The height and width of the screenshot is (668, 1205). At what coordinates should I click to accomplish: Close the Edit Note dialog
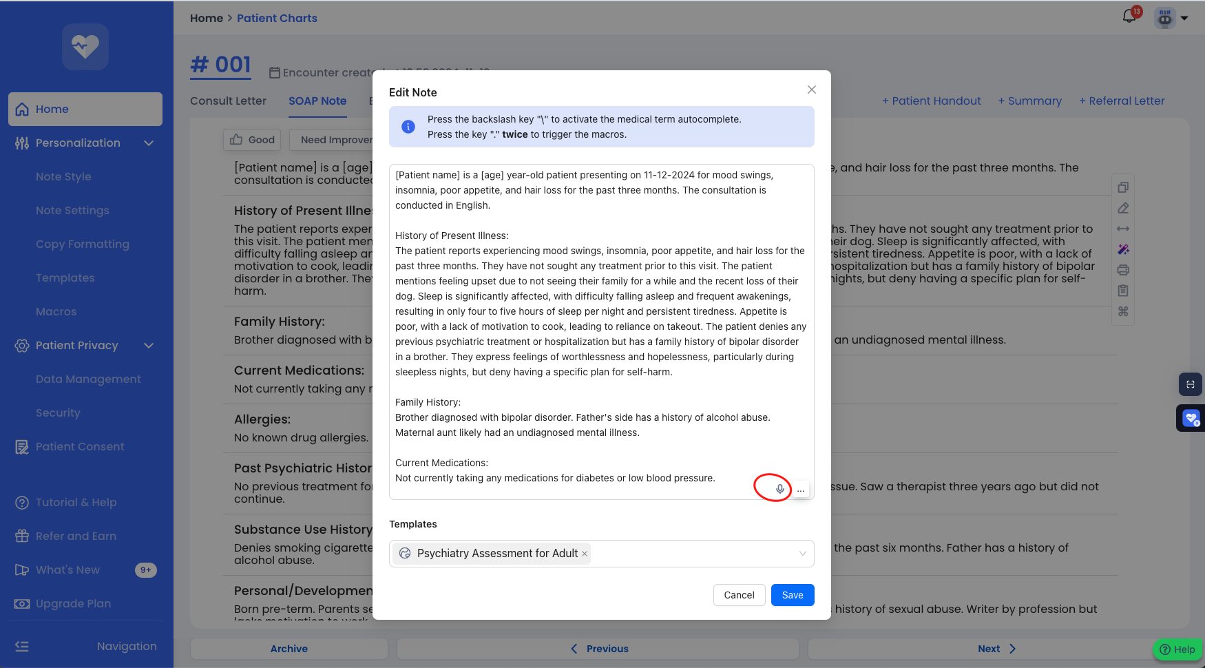coord(812,90)
